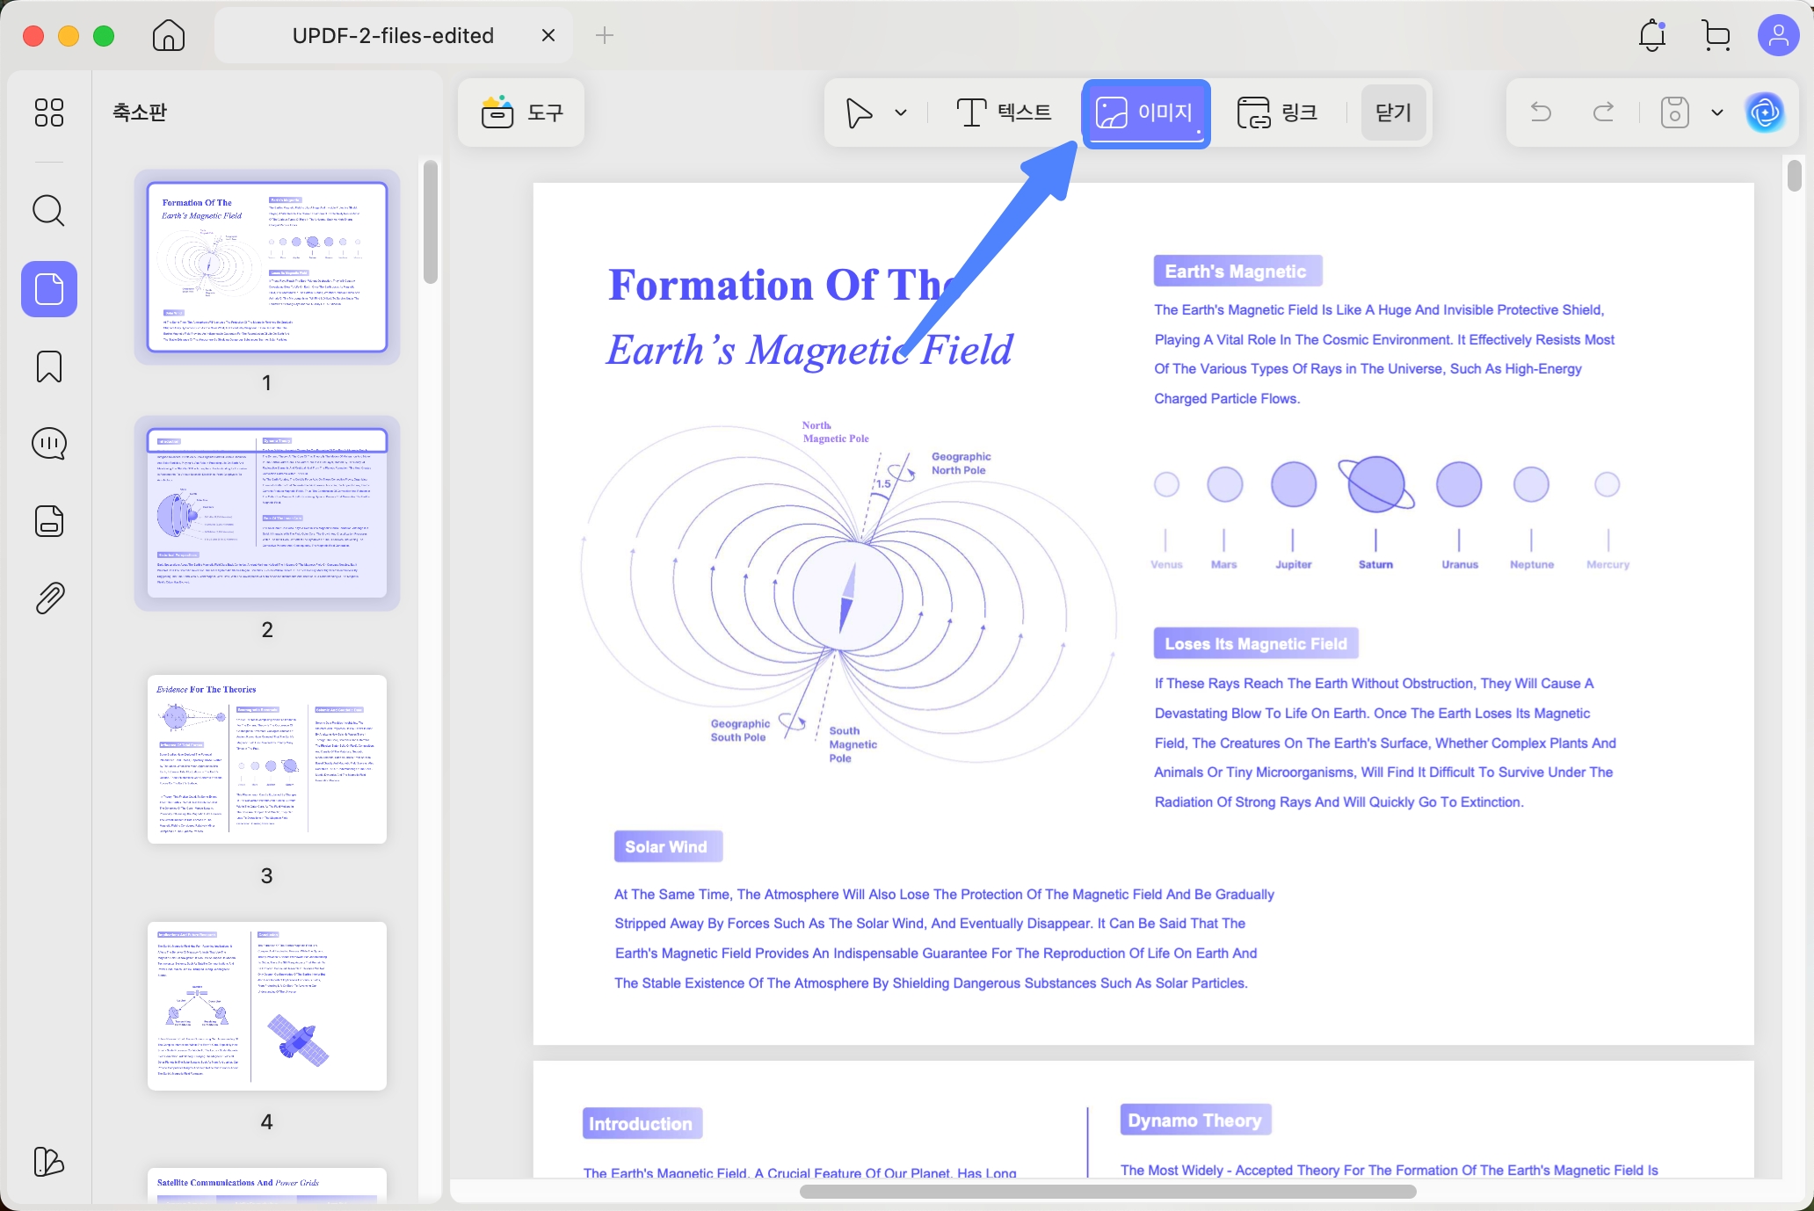Click the undo arrow
Screen dimensions: 1814x1211
click(1541, 112)
